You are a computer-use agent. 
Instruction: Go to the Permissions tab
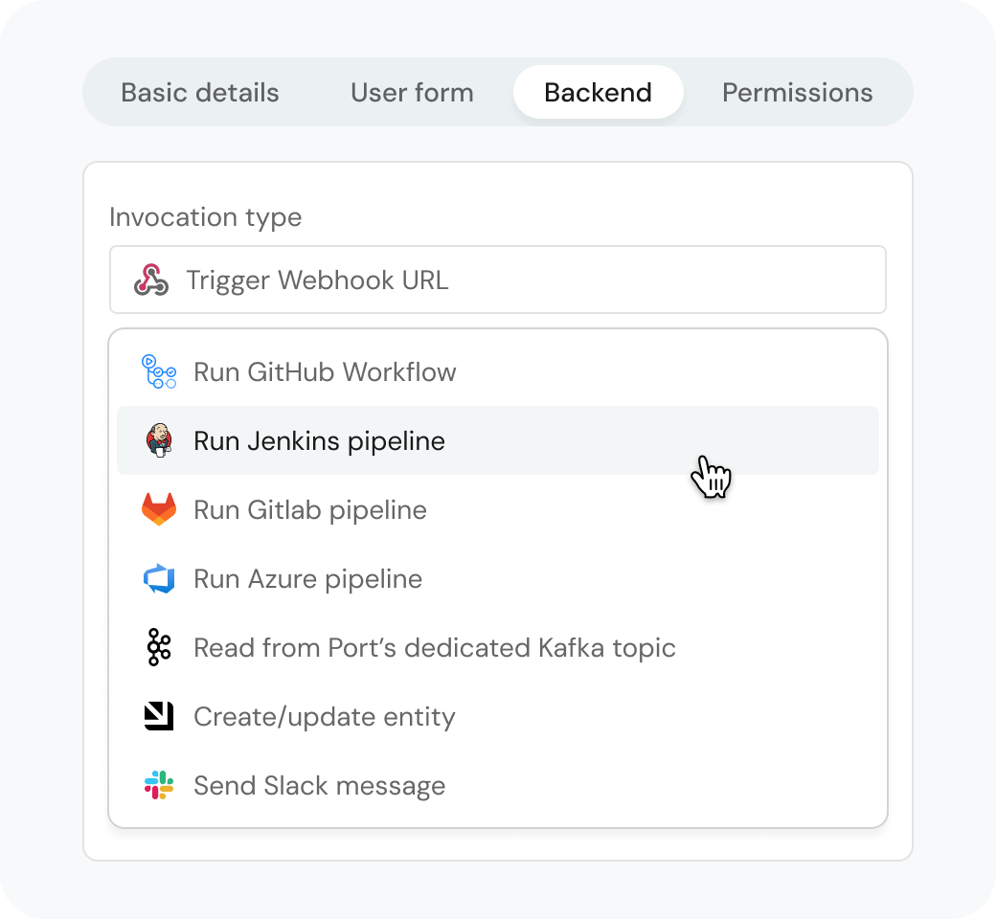click(797, 93)
